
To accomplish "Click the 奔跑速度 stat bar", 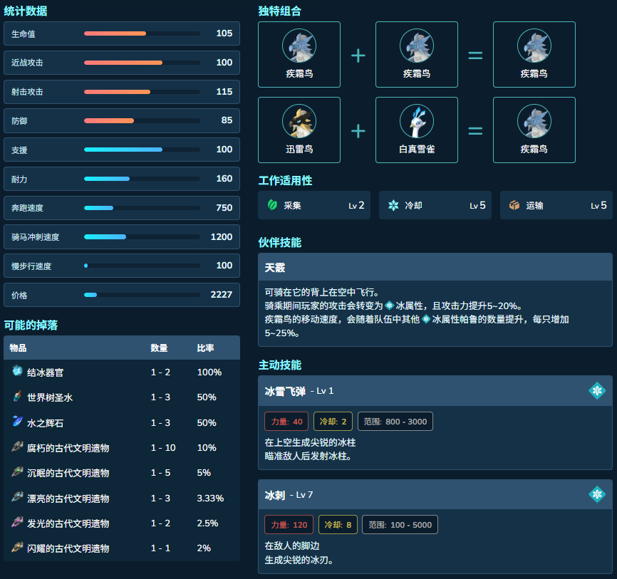I will tap(142, 208).
